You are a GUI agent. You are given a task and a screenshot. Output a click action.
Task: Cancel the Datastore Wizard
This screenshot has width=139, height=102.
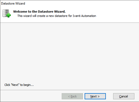point(124,96)
